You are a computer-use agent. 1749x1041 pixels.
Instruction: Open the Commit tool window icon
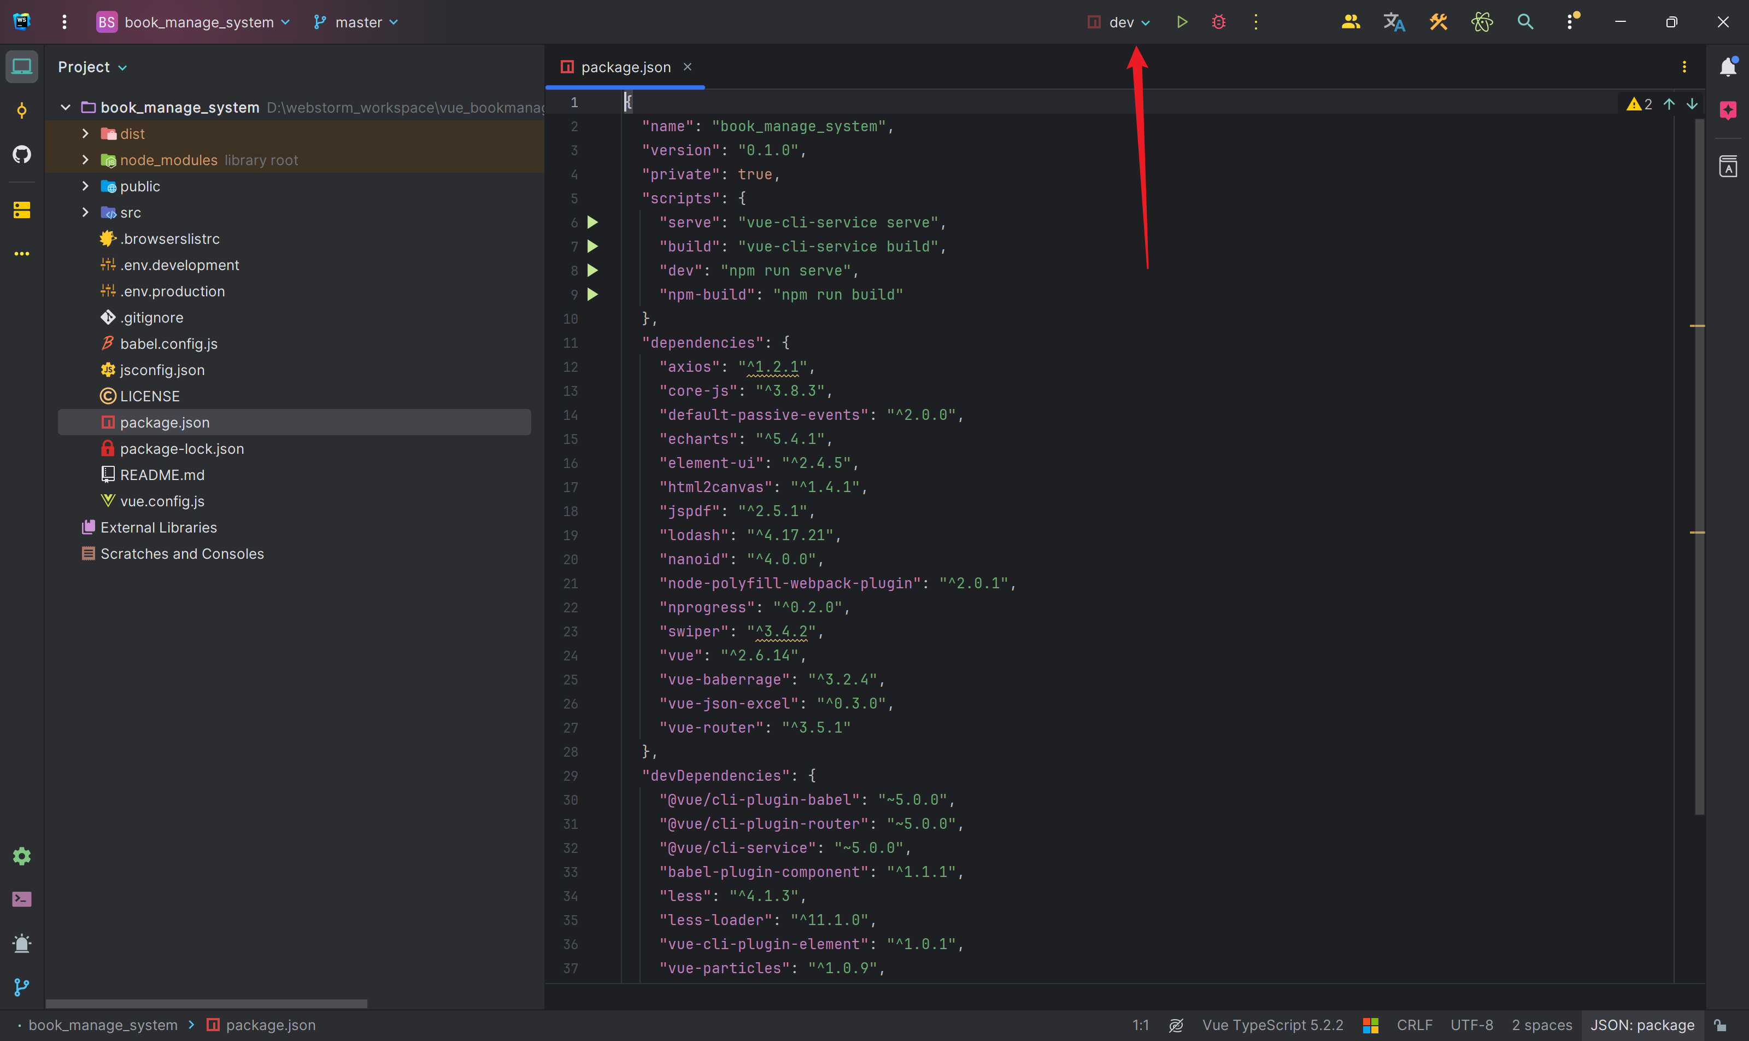(x=22, y=110)
